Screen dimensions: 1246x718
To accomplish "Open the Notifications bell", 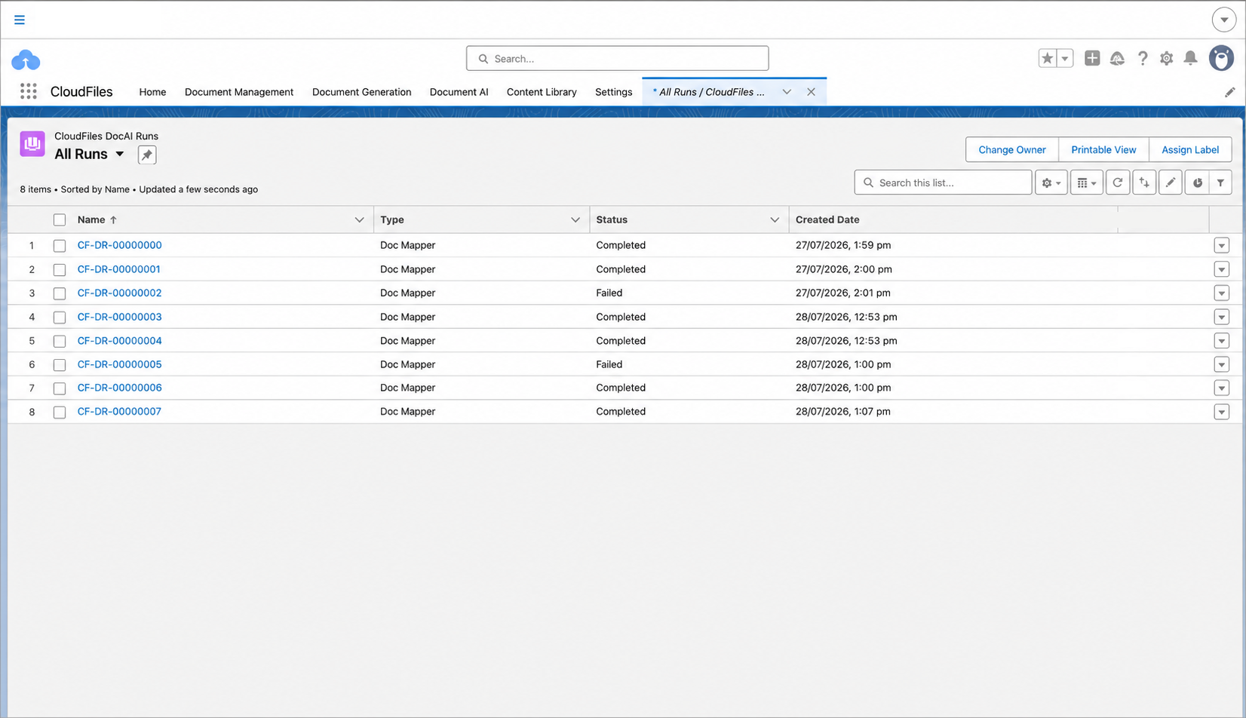I will pos(1191,58).
